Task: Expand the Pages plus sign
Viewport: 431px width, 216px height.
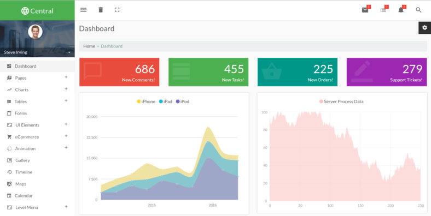Action: coord(66,77)
